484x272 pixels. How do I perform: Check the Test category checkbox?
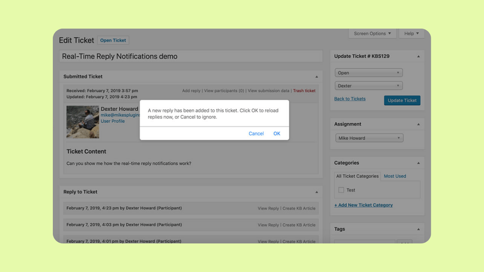342,190
